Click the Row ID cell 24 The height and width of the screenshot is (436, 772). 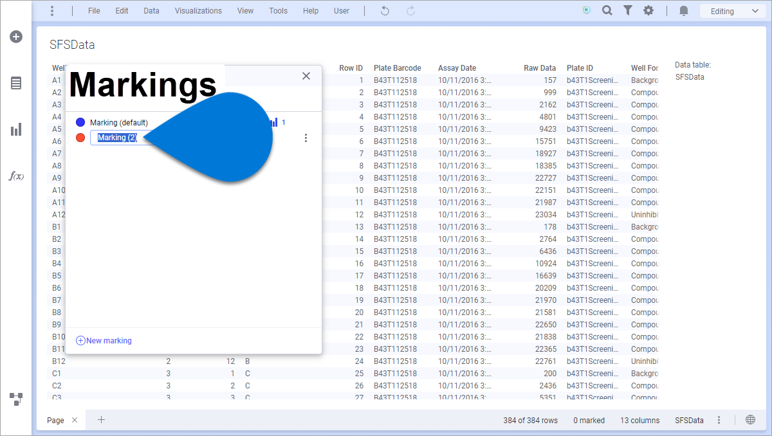click(359, 361)
